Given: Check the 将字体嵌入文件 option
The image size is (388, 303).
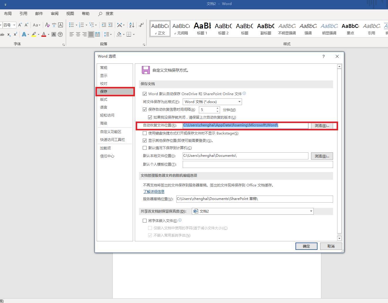Looking at the screenshot, I should click(145, 221).
